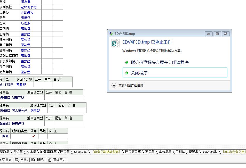246x168 pixels.
Task: Click the green arrow beside 联机检查解决方案
Action: [x=126, y=62]
